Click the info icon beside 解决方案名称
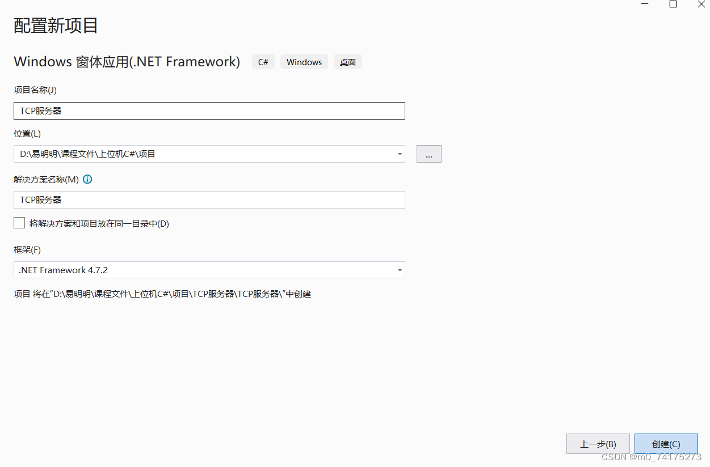The image size is (710, 467). tap(87, 179)
